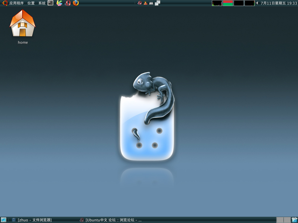298x223 pixels.
Task: Click the keyboard input method tray icon
Action: click(151, 3)
